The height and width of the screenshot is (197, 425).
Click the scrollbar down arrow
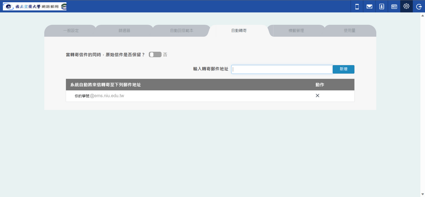pos(422,194)
